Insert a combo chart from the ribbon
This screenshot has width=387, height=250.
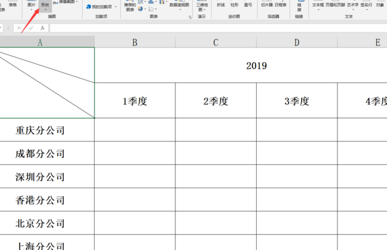click(x=162, y=2)
